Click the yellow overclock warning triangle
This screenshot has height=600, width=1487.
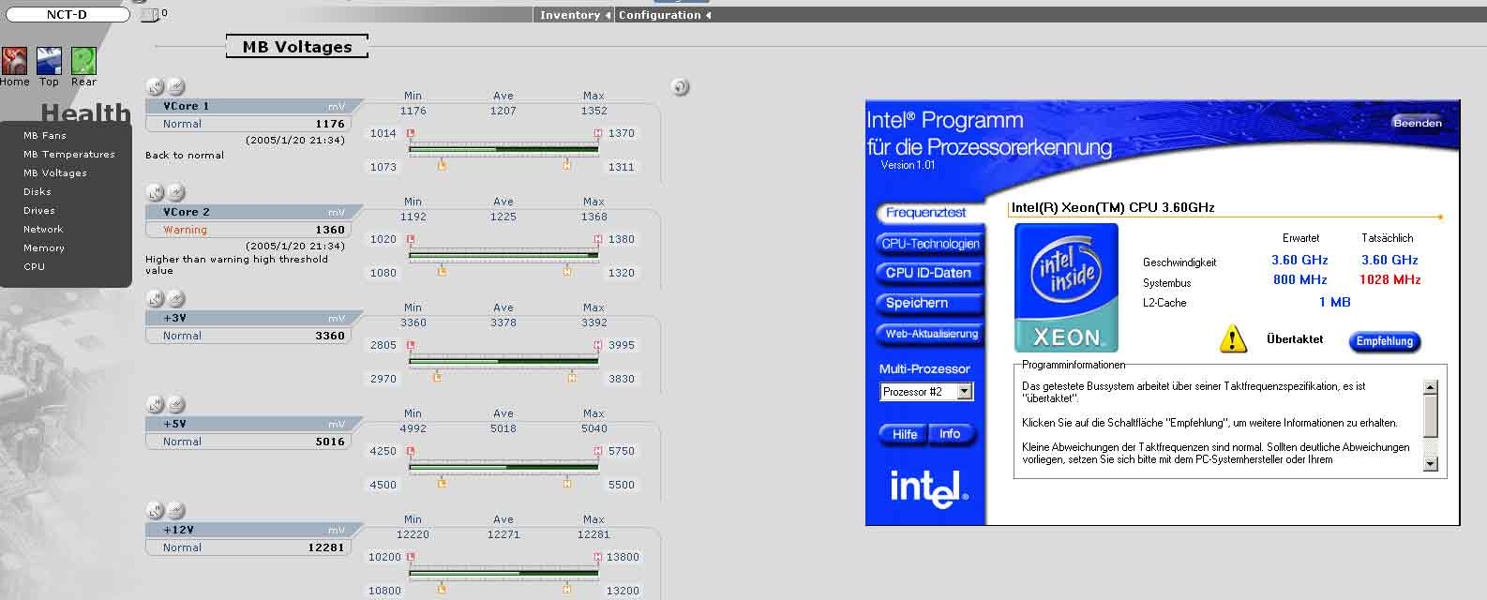(x=1233, y=338)
